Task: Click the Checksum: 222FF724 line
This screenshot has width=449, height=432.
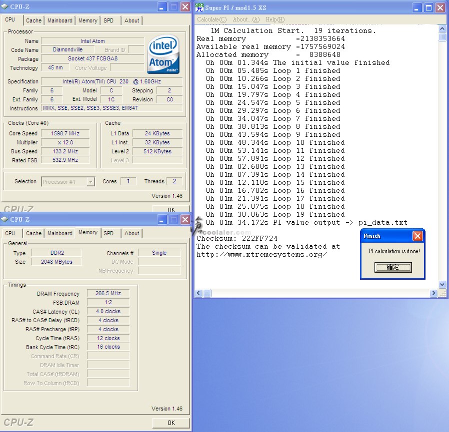Action: 237,238
